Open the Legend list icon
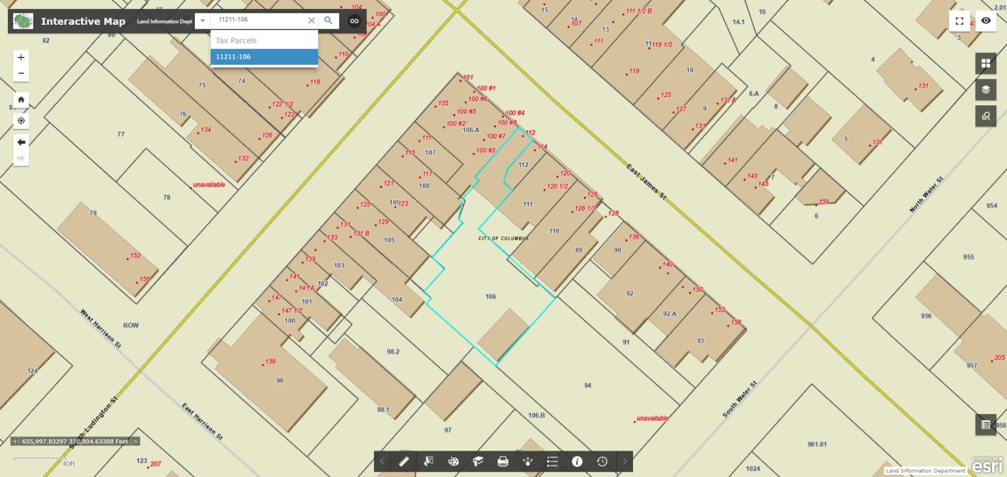Viewport: 1007px width, 477px height. [552, 462]
